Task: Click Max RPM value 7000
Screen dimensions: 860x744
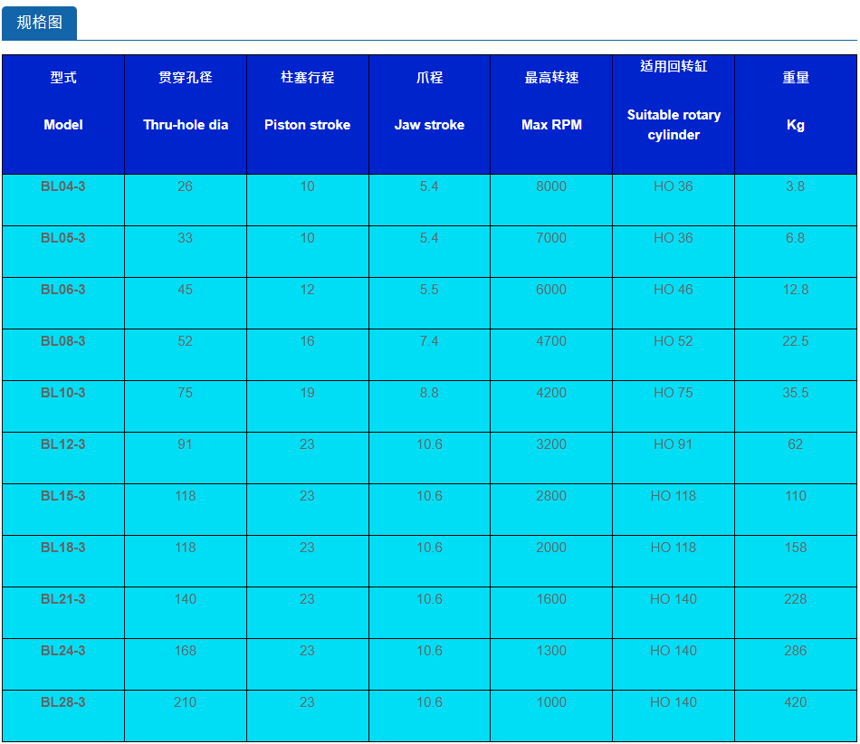Action: coord(551,238)
